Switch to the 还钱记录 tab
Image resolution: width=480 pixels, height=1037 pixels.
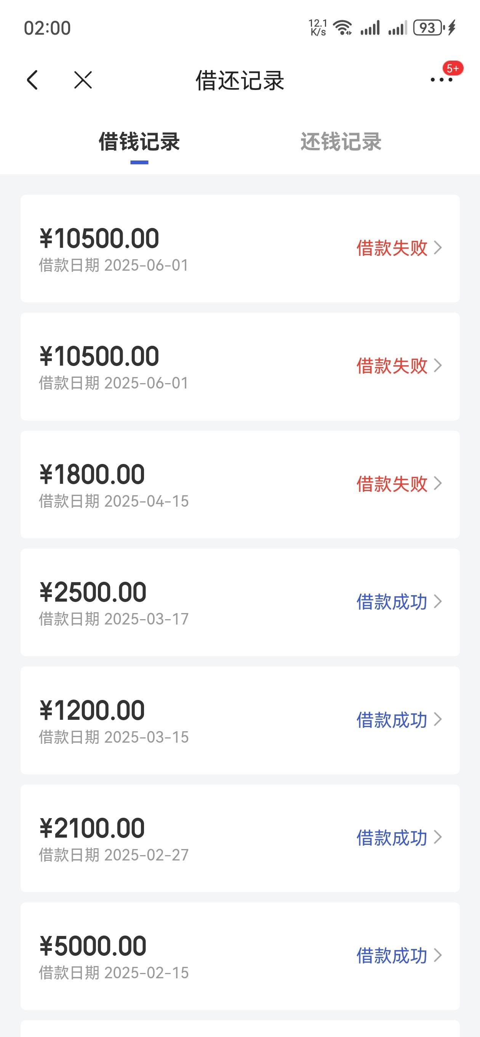point(341,142)
